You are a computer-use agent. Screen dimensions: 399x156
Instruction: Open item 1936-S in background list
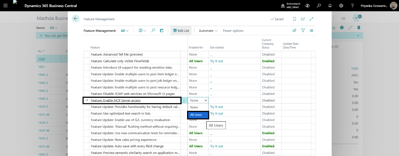pyautogui.click(x=43, y=138)
